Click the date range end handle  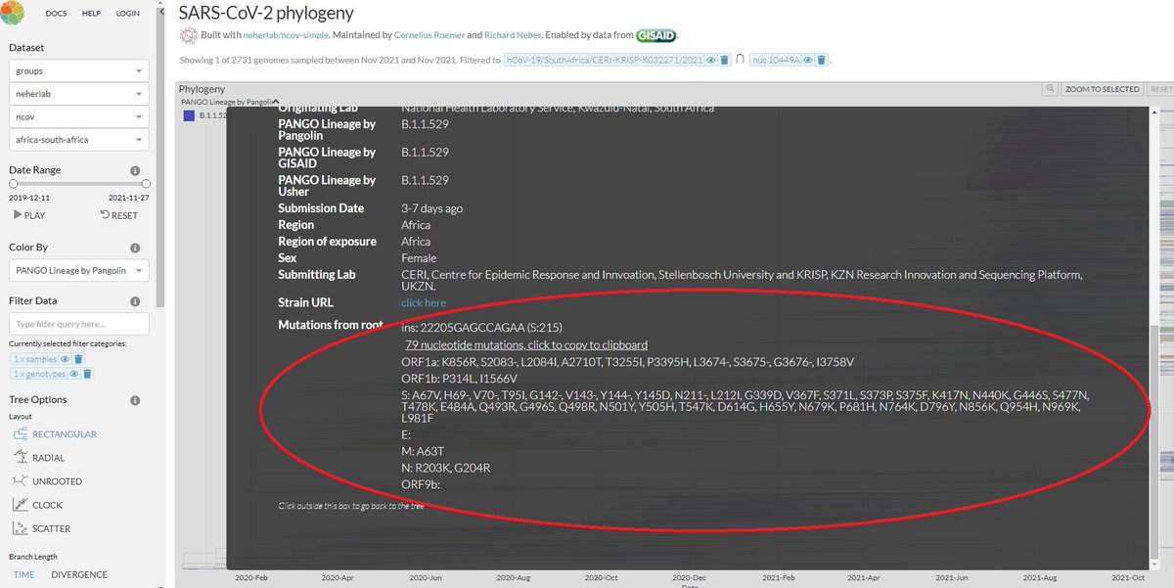click(146, 184)
